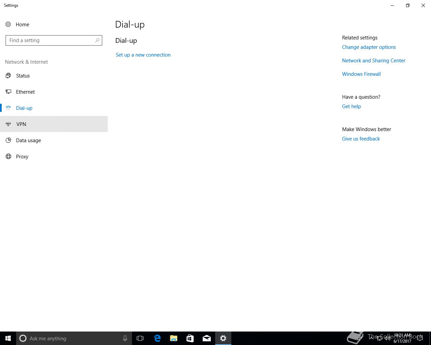The height and width of the screenshot is (345, 431).
Task: Focus the Find a setting box
Action: pyautogui.click(x=54, y=40)
